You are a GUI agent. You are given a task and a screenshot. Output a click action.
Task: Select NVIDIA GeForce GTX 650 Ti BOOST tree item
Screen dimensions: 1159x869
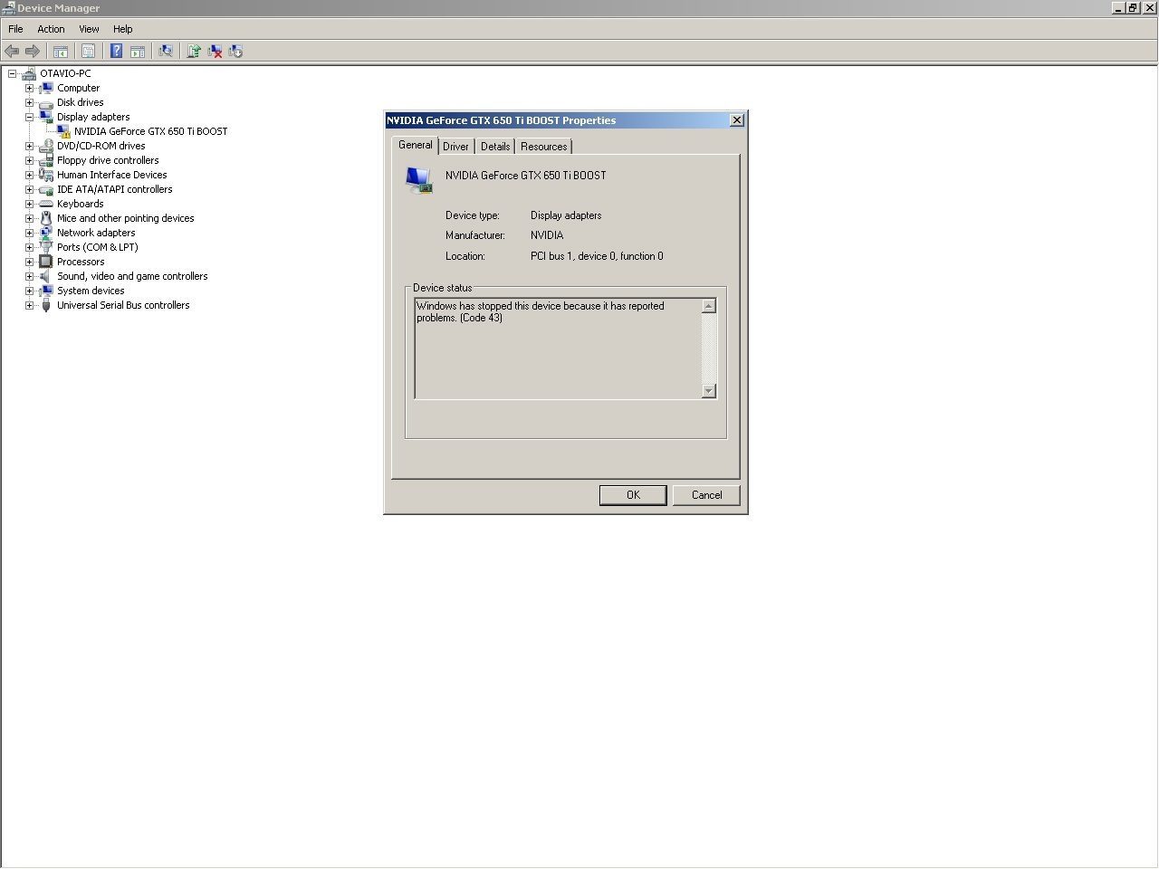[x=151, y=131]
